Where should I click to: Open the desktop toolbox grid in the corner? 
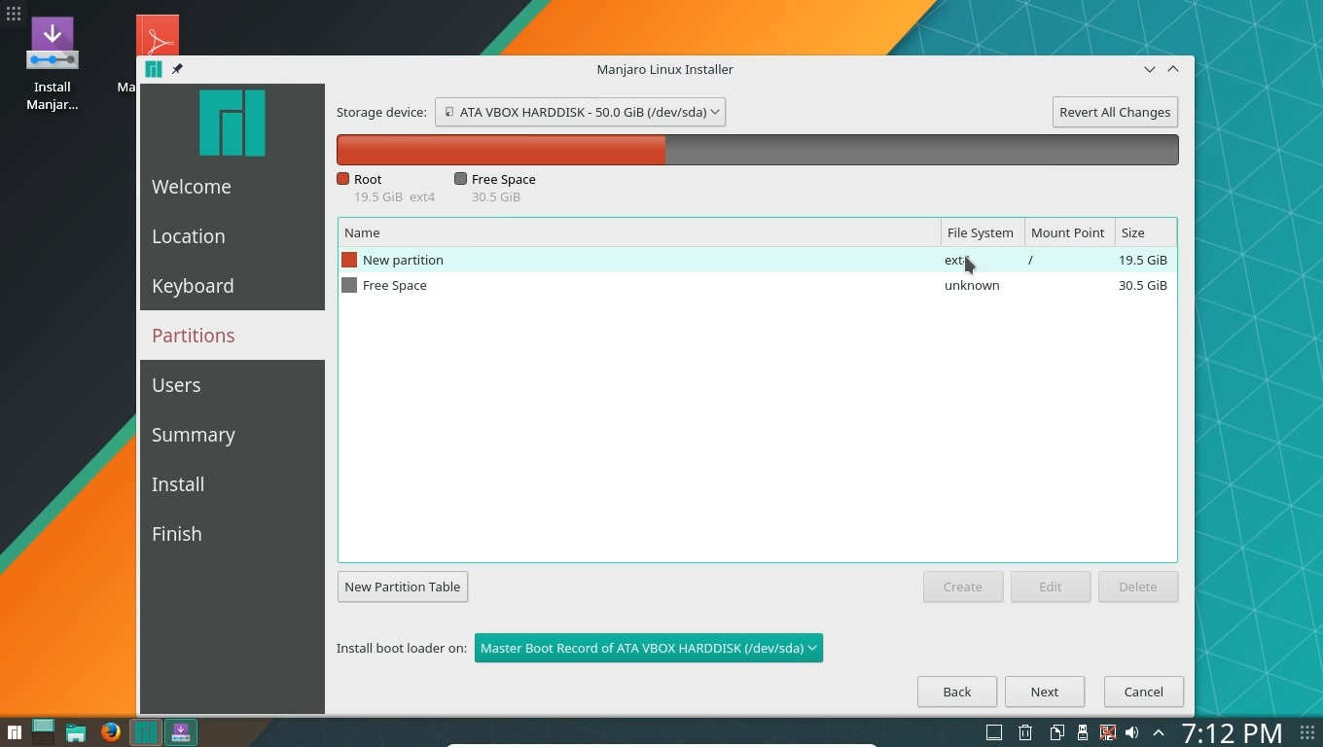pos(14,14)
